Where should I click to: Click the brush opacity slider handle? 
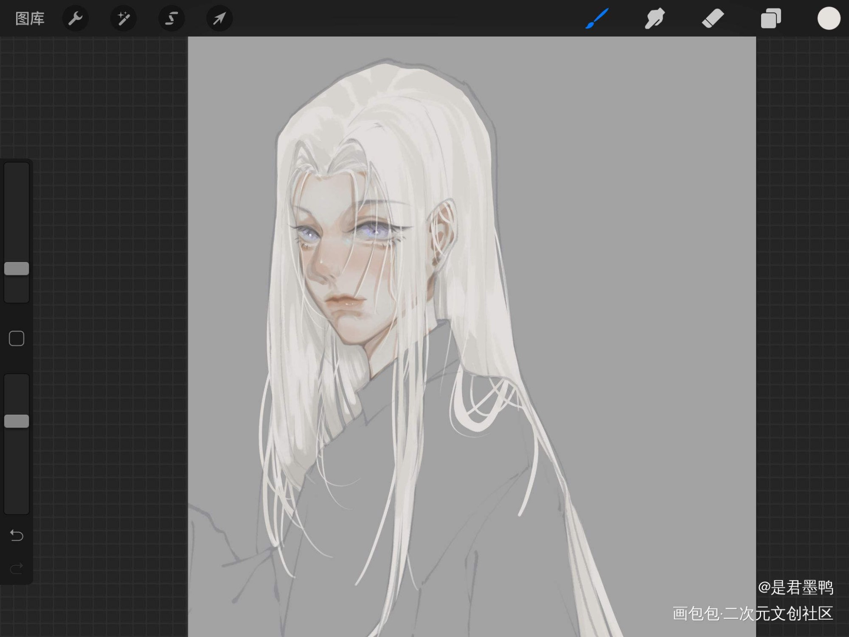pyautogui.click(x=17, y=421)
